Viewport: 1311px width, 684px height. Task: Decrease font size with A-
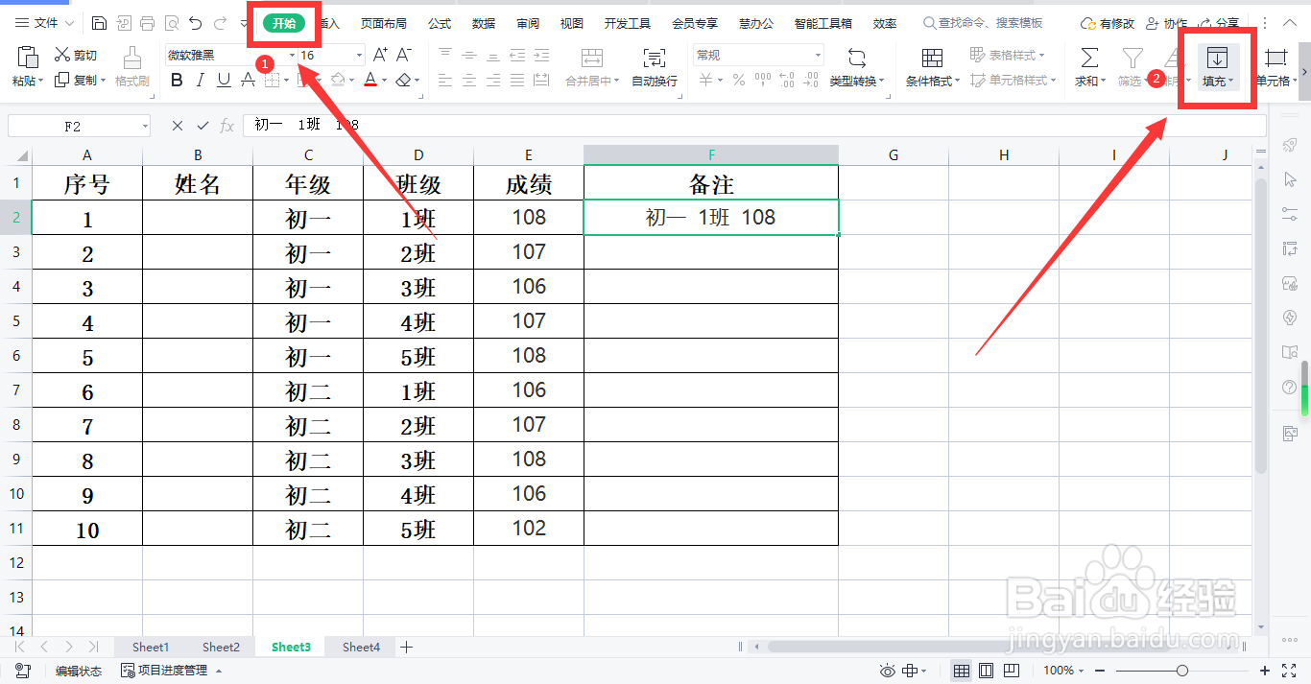(x=404, y=55)
